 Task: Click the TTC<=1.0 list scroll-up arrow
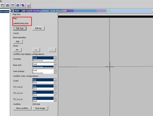pos(55,92)
